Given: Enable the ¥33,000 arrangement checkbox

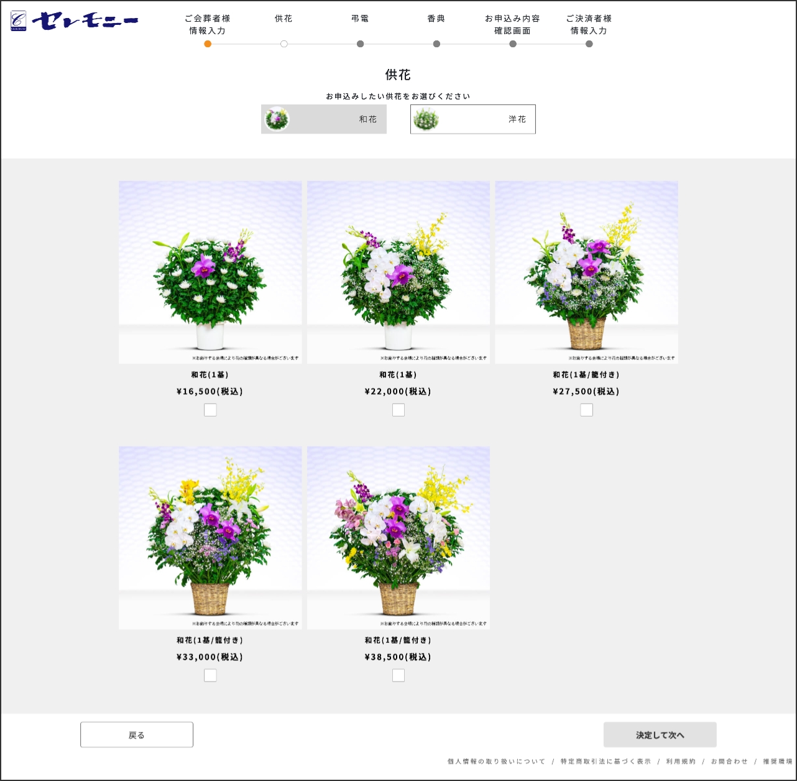Looking at the screenshot, I should [210, 675].
